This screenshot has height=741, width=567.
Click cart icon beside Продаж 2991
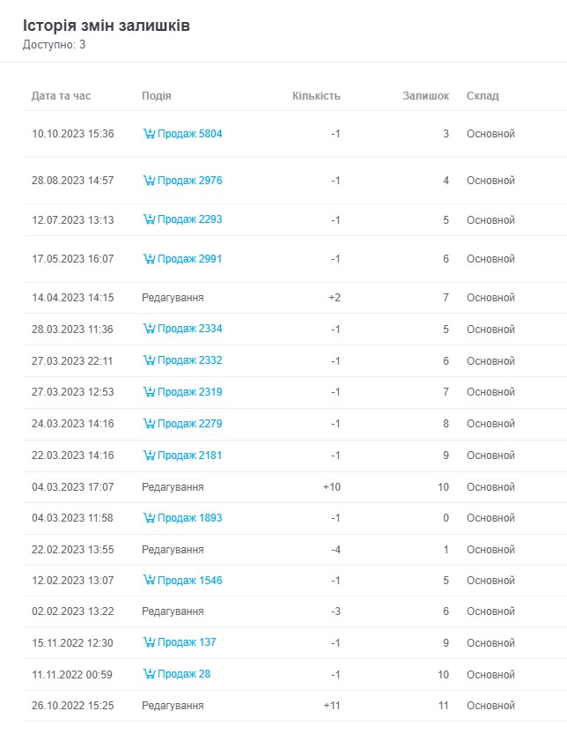pyautogui.click(x=149, y=259)
